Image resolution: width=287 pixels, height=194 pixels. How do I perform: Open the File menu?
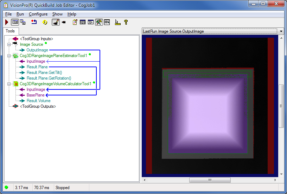[x=8, y=14]
